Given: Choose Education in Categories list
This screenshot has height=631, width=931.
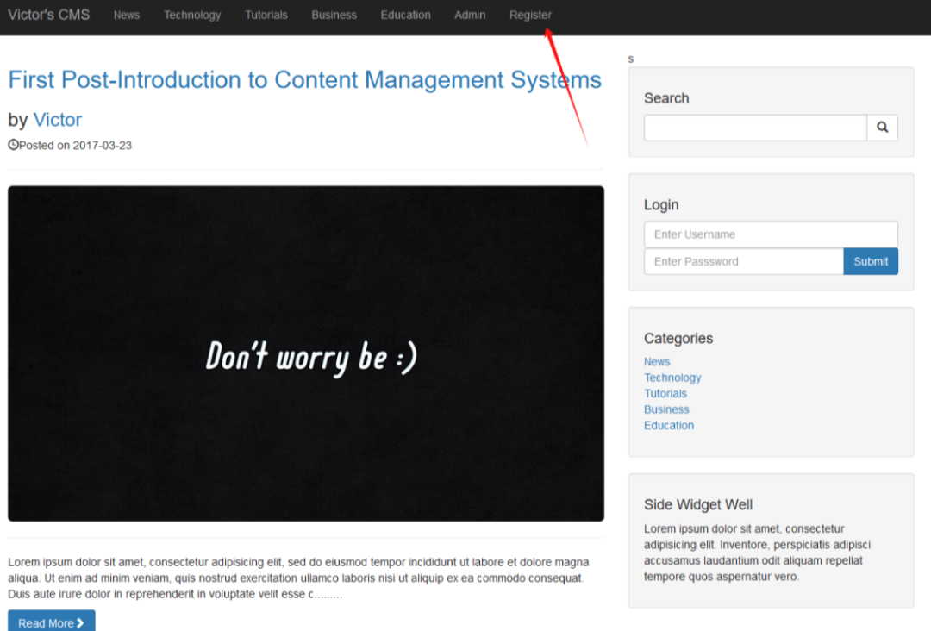Looking at the screenshot, I should pos(668,425).
